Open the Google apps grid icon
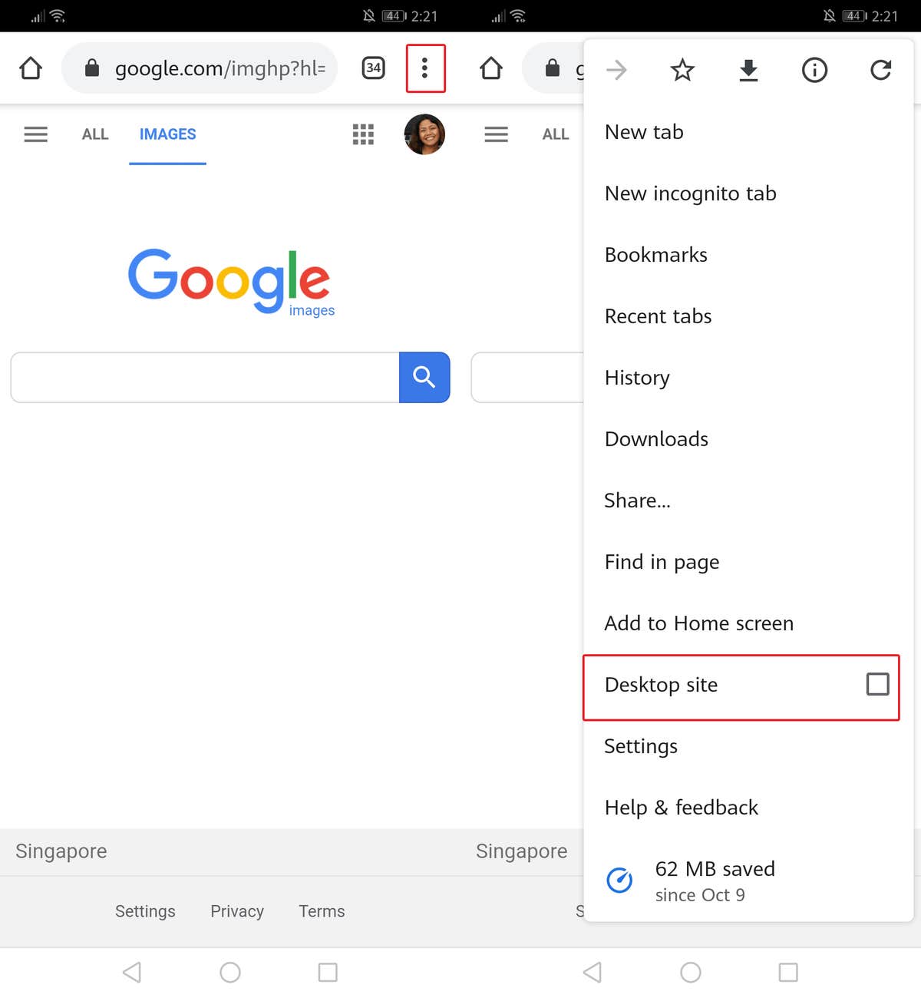The width and height of the screenshot is (921, 998). tap(363, 134)
